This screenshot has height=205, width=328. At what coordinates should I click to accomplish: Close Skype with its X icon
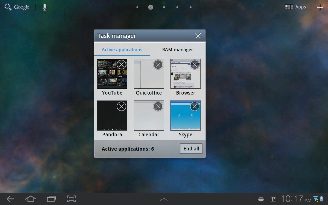coord(195,106)
